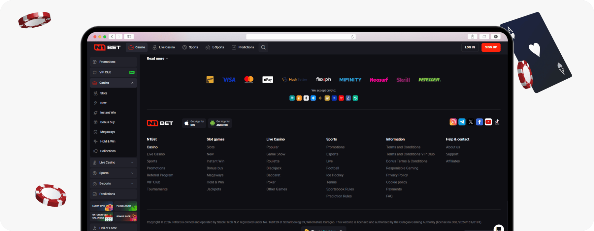Viewport: 594px width, 231px height.
Task: Open the Ice Hockey footer link
Action: (x=335, y=175)
